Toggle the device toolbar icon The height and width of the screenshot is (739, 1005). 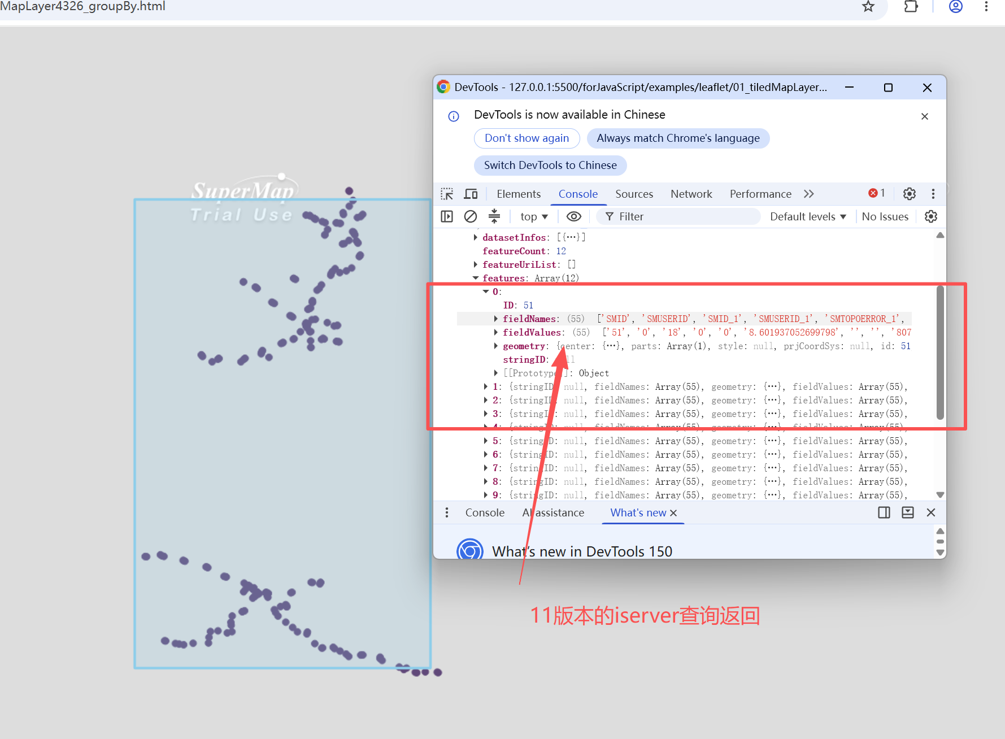coord(471,194)
